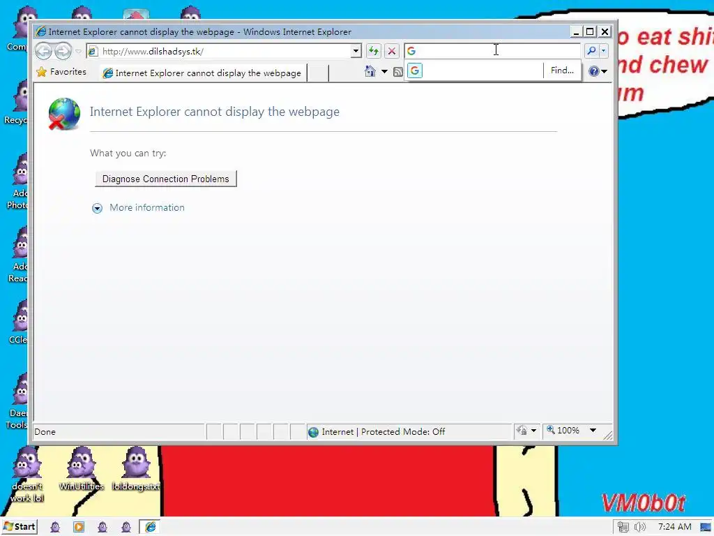This screenshot has height=536, width=714.
Task: Click the IE icon in the title bar
Action: coord(41,31)
